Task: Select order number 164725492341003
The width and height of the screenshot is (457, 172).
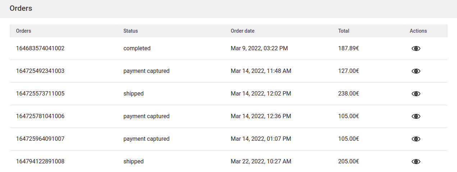Action: (40, 71)
